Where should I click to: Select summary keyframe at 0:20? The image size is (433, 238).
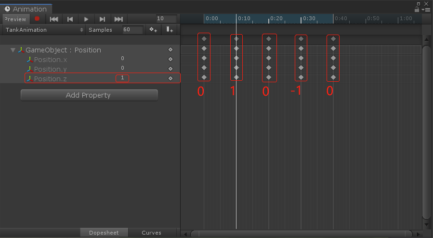(x=269, y=39)
